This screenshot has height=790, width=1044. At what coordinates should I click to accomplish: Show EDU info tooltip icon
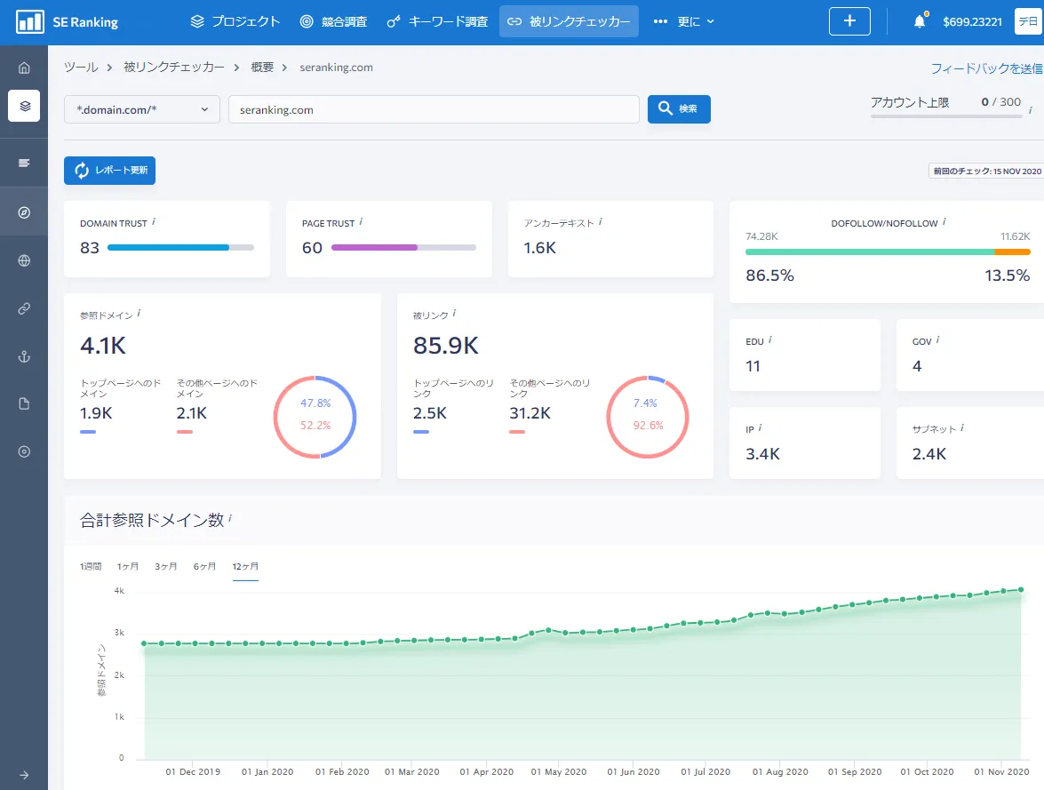click(x=770, y=339)
